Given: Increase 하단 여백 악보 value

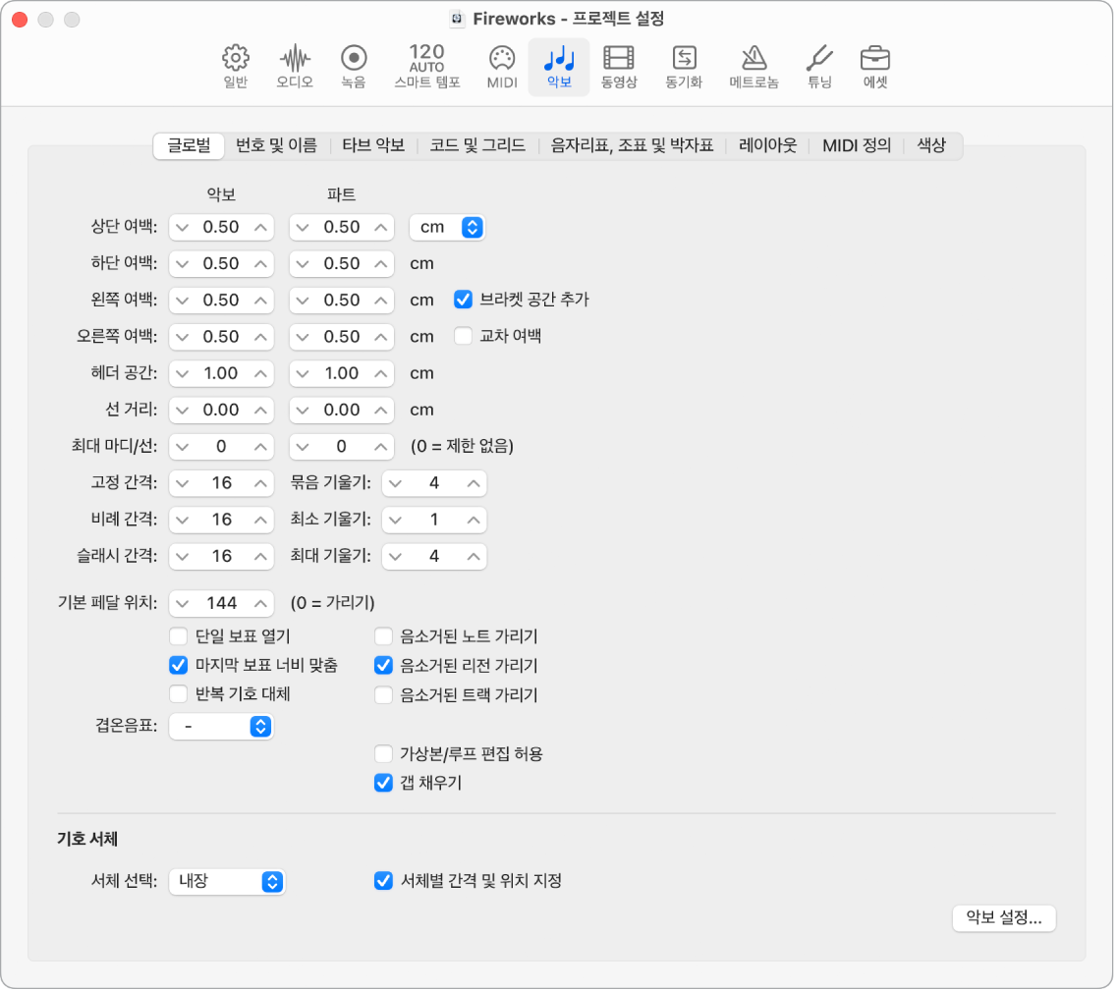Looking at the screenshot, I should tap(260, 264).
